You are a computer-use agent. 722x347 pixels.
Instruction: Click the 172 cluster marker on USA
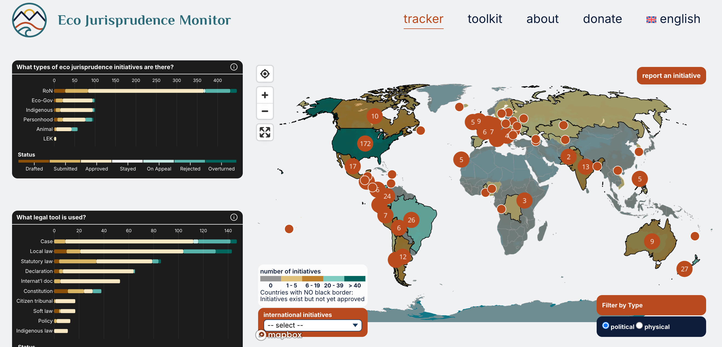[365, 143]
